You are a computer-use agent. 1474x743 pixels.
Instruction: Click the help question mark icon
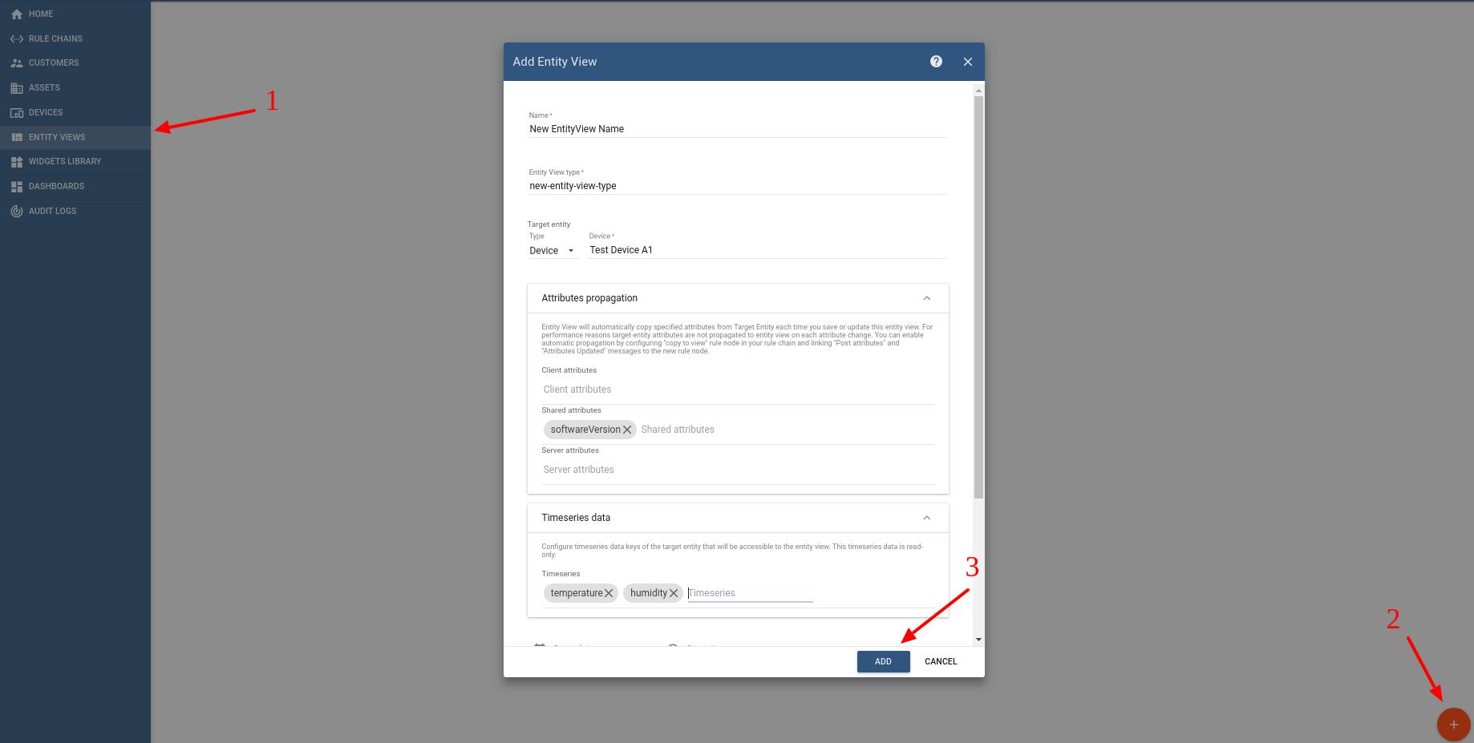click(x=936, y=62)
